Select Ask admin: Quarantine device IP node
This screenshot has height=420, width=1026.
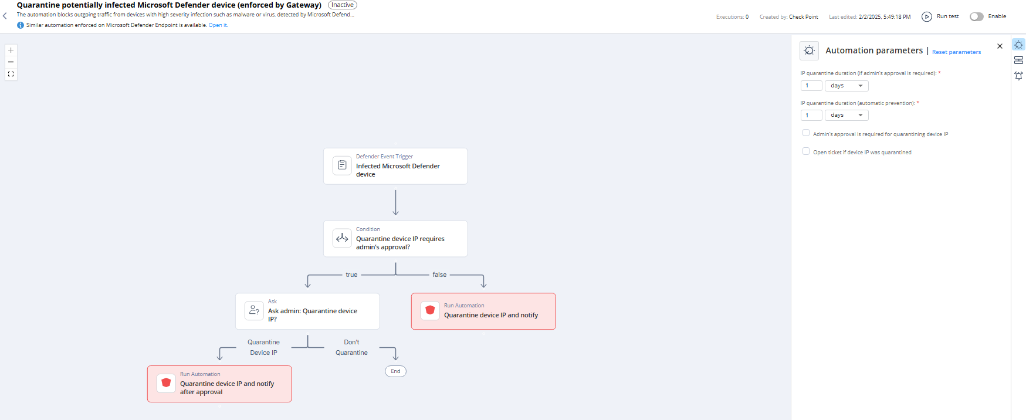tap(307, 311)
